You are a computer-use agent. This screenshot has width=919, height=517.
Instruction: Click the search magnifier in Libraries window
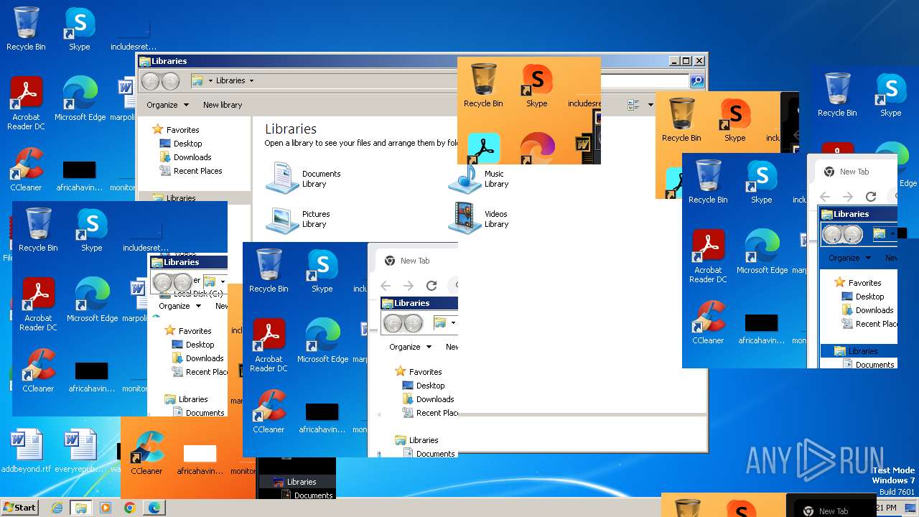[x=697, y=81]
